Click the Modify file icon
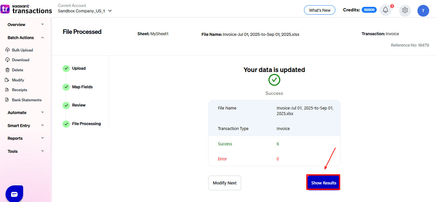 pyautogui.click(x=7, y=80)
